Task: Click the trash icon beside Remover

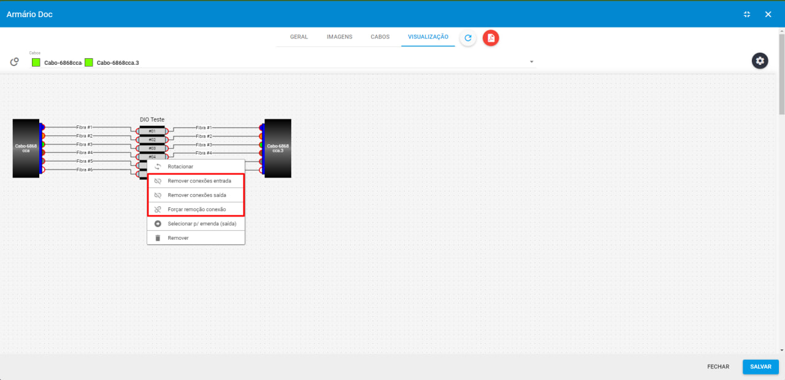Action: 158,237
